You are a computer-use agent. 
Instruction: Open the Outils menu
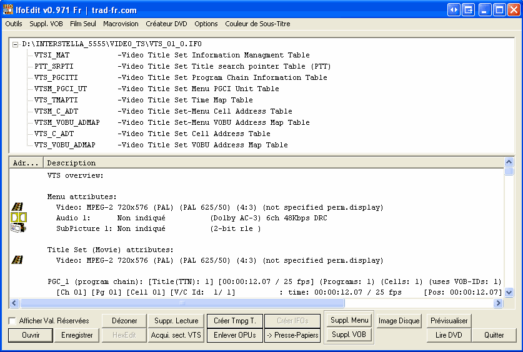click(13, 24)
